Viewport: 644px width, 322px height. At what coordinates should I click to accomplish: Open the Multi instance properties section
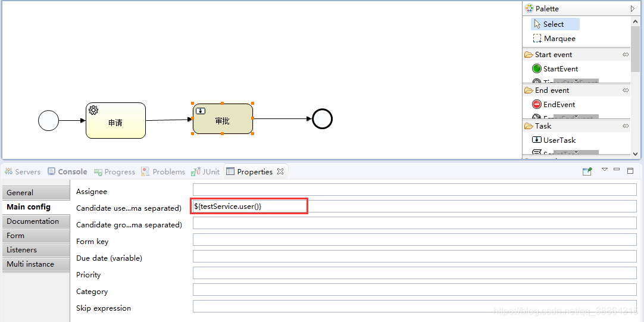coord(36,264)
